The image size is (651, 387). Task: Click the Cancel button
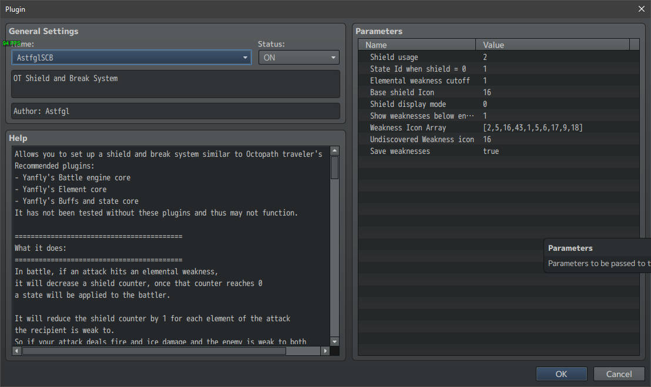tap(619, 373)
